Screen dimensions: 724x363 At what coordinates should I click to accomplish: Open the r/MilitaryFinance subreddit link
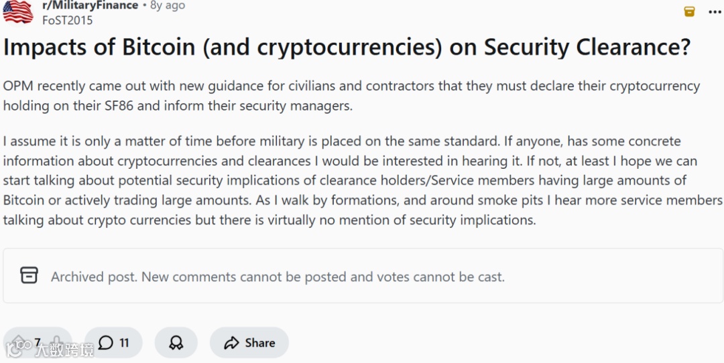[90, 5]
